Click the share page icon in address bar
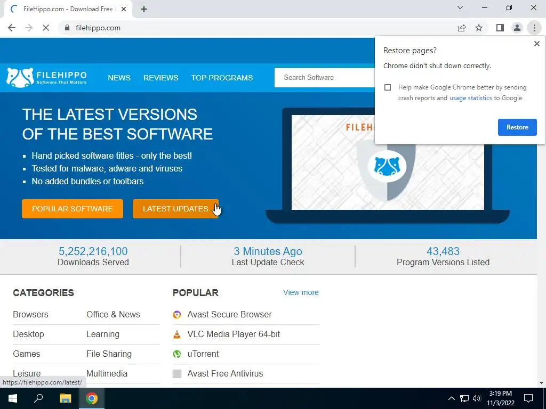 tap(462, 28)
